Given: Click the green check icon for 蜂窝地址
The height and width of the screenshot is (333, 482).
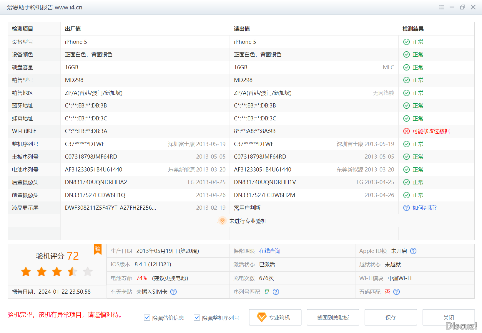Looking at the screenshot, I should 406,119.
